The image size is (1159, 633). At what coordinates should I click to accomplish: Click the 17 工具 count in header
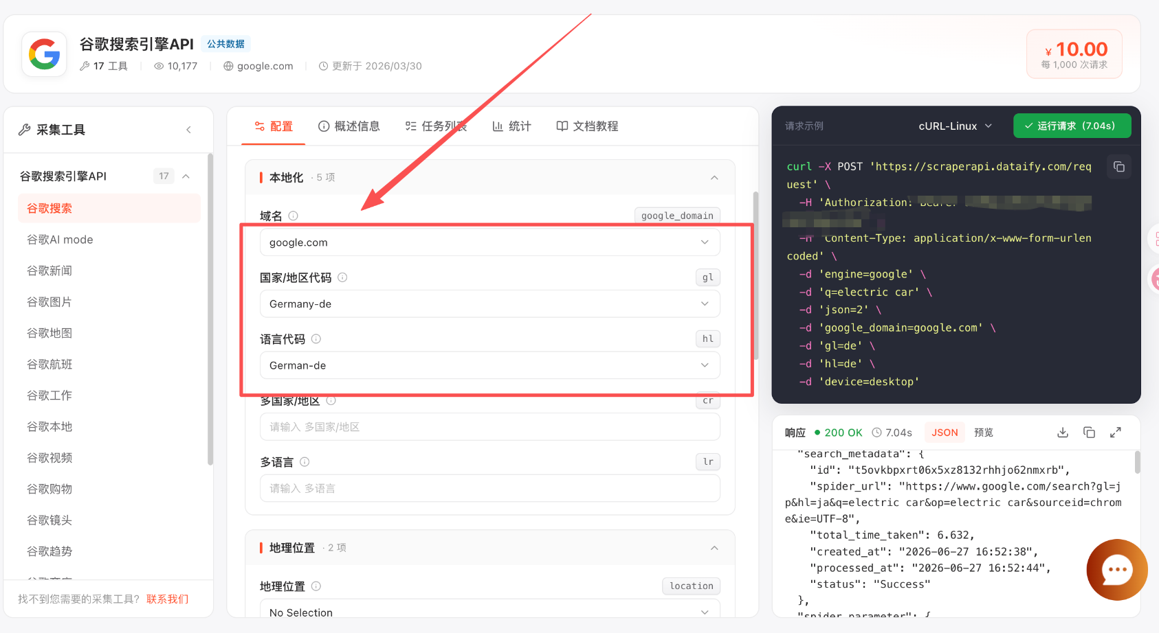[x=104, y=66]
